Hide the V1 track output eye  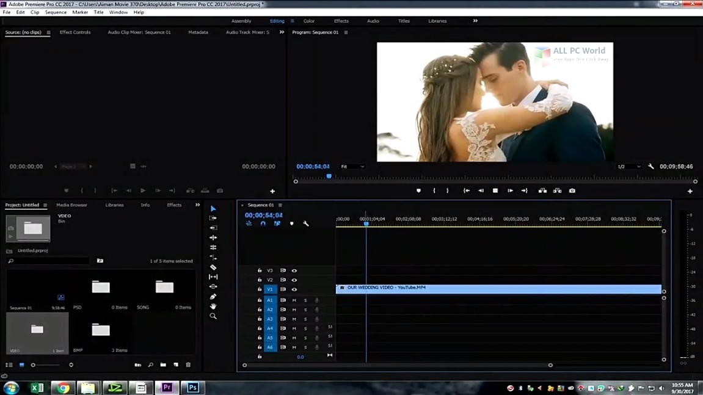click(x=294, y=289)
